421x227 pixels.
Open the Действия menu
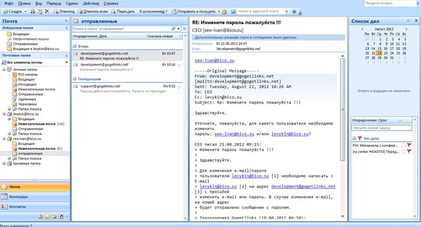(x=91, y=4)
